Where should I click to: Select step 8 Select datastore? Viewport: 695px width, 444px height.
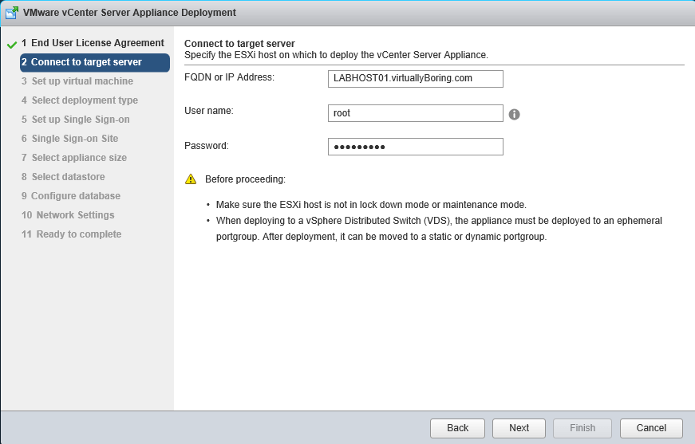coord(68,177)
